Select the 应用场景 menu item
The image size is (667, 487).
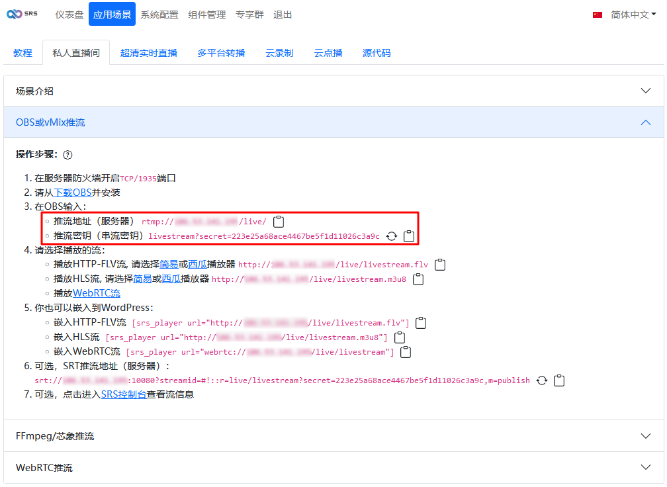[x=112, y=14]
